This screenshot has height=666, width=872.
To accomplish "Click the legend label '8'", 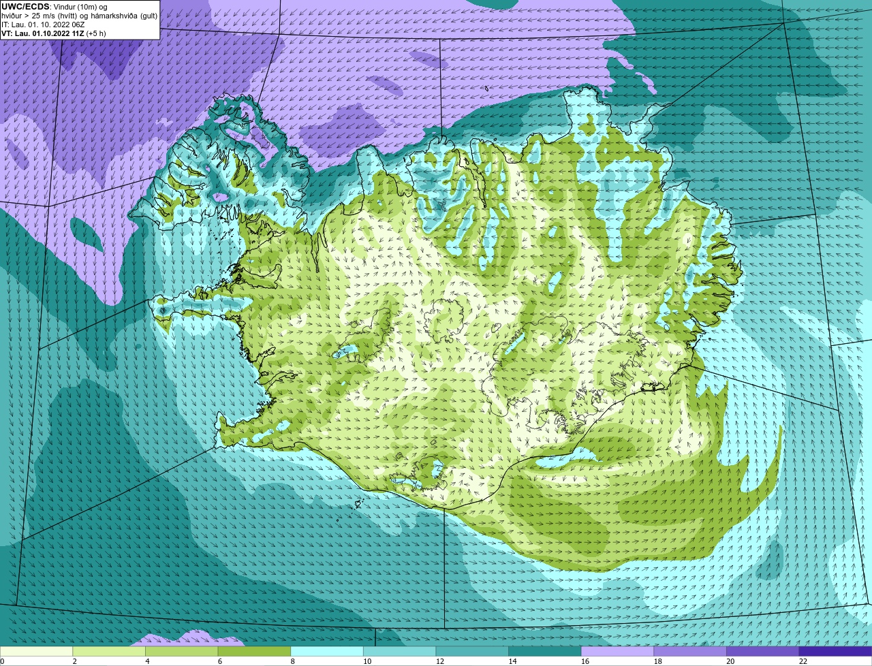I will 292,661.
